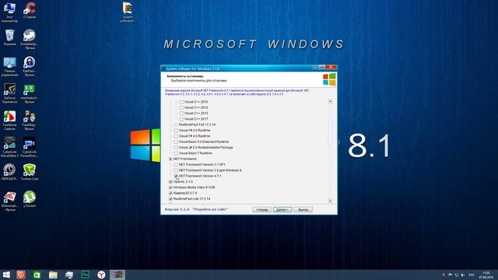The height and width of the screenshot is (280, 498).
Task: Check the Visual F# 4.0 Runtime checkbox
Action: tap(176, 136)
